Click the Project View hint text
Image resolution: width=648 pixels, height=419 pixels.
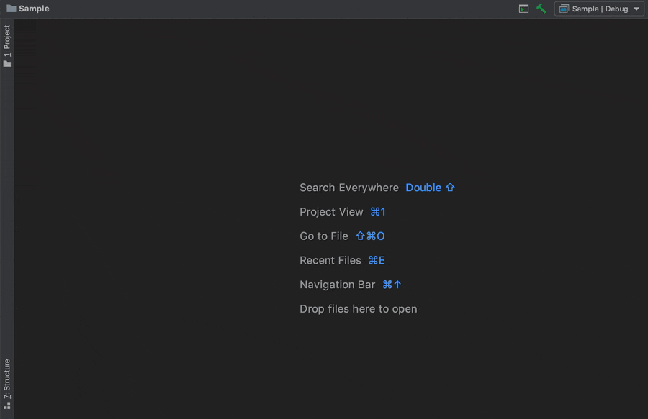tap(331, 212)
